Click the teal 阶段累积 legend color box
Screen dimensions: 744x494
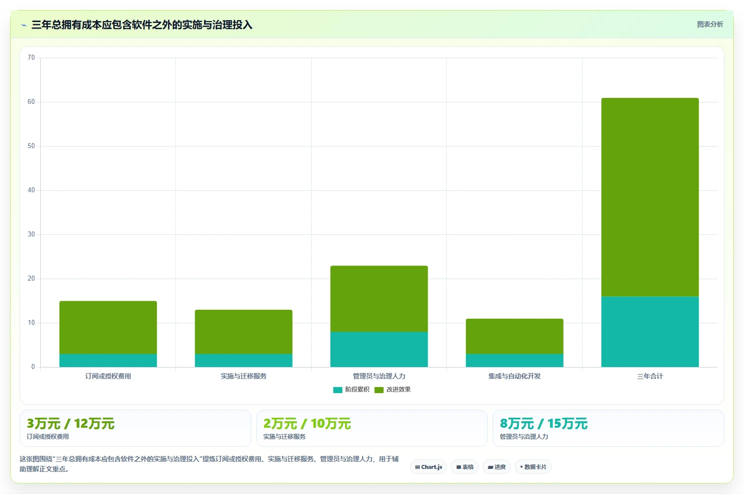coord(338,390)
